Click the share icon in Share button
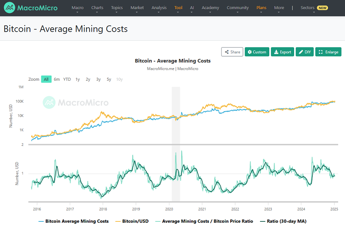345x240 pixels. [x=227, y=52]
